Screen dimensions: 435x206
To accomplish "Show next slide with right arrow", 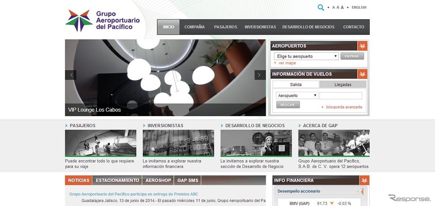I will click(260, 75).
